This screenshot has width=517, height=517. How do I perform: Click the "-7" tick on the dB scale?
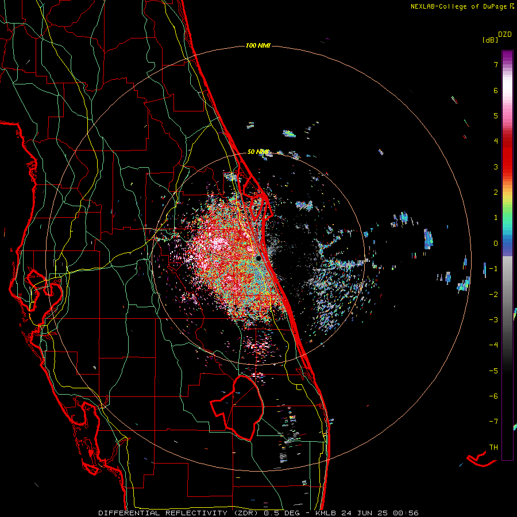493,422
